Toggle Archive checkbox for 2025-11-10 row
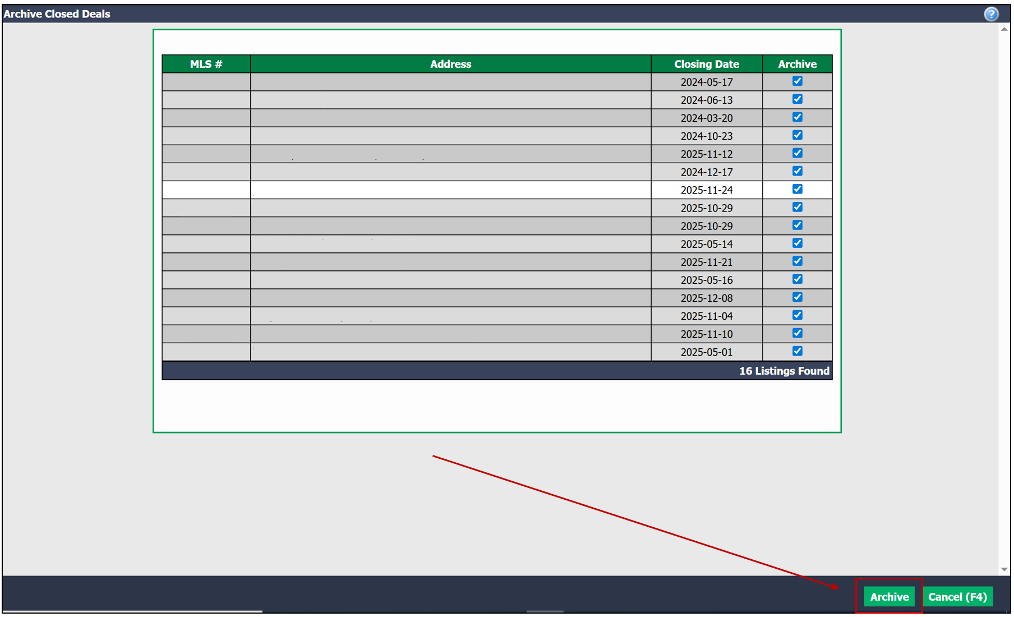This screenshot has width=1014, height=617. (x=797, y=333)
